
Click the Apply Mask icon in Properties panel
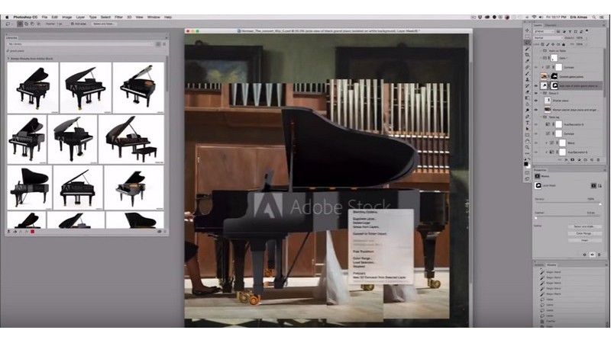pyautogui.click(x=584, y=255)
